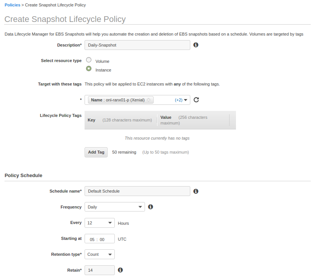
Task: Click the (+2) additional tags link
Action: [179, 100]
